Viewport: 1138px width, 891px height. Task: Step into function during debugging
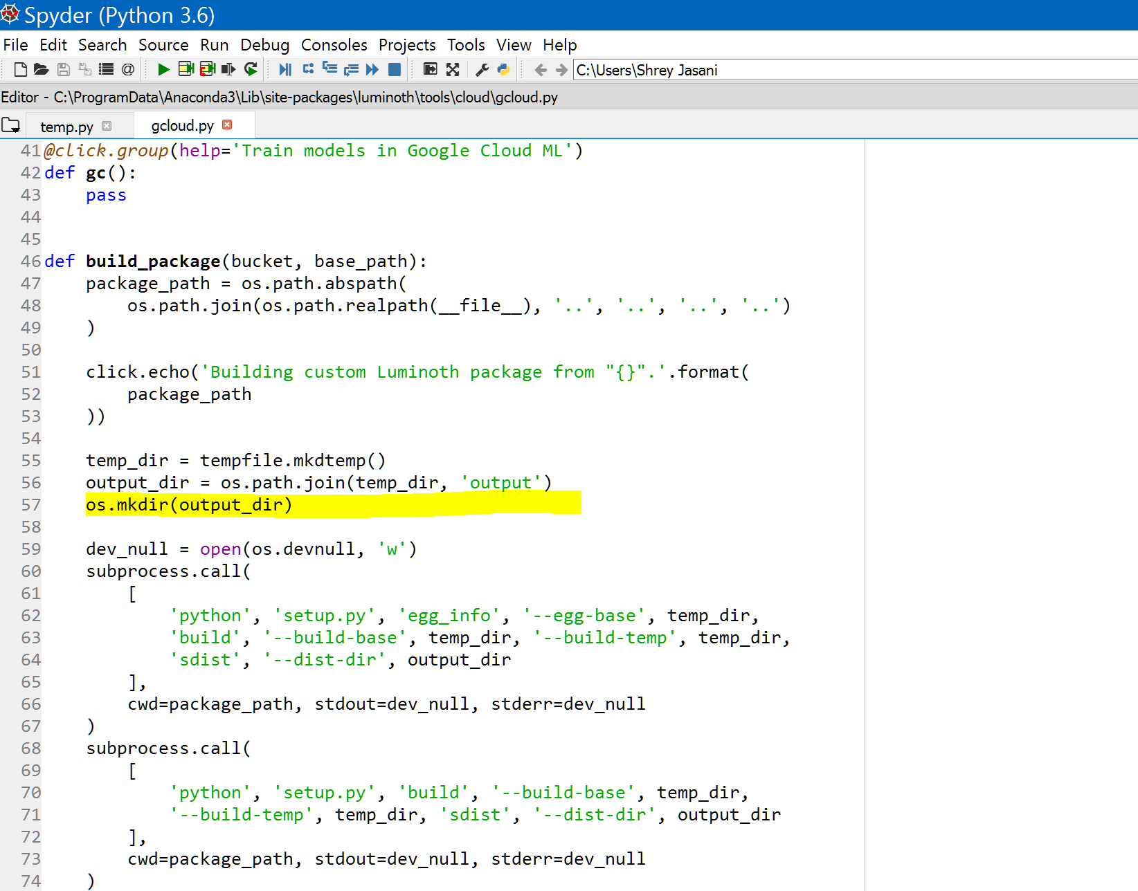coord(330,69)
